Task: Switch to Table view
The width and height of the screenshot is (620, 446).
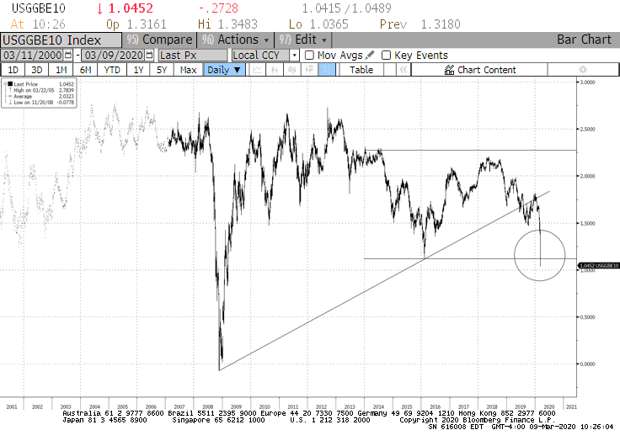Action: 361,70
